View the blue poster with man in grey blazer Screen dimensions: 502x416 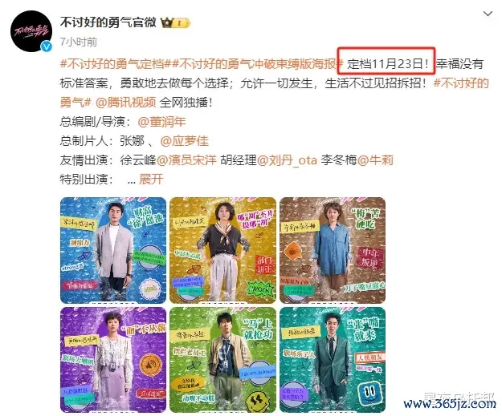(113, 250)
